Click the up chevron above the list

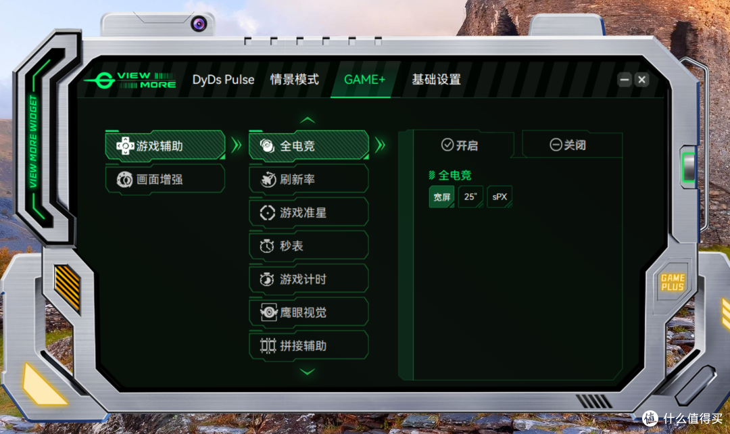pyautogui.click(x=308, y=120)
